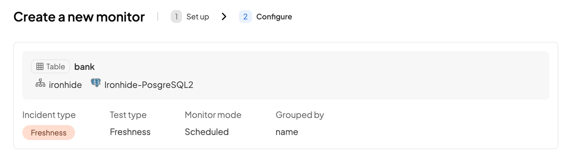The image size is (571, 162).
Task: Click the Table badge text
Action: (x=55, y=67)
